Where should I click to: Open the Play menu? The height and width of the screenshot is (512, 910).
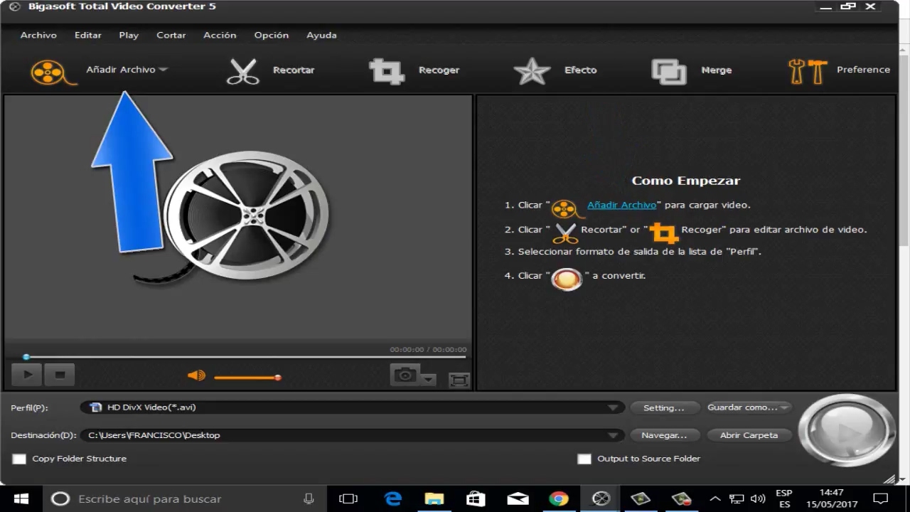click(x=129, y=35)
